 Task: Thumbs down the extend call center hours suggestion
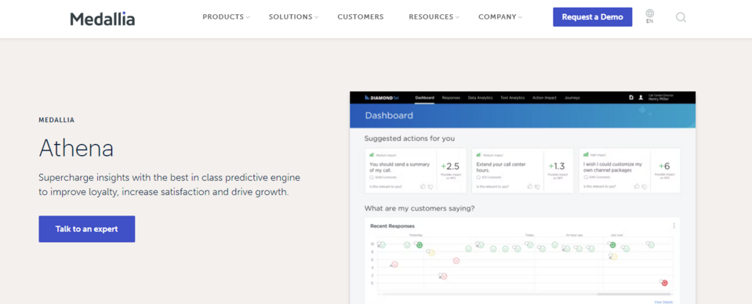point(537,187)
